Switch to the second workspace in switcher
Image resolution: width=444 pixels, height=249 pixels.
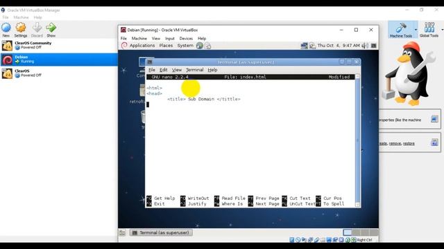click(x=356, y=232)
